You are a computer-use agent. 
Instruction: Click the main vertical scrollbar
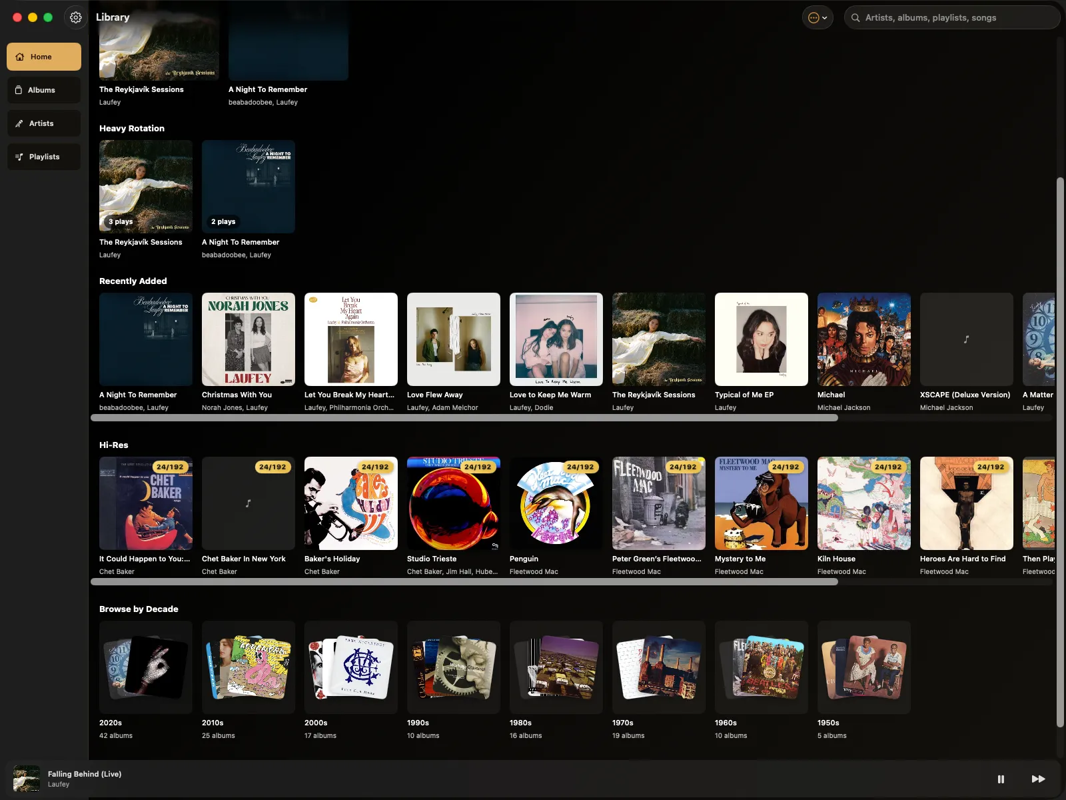click(x=1060, y=452)
